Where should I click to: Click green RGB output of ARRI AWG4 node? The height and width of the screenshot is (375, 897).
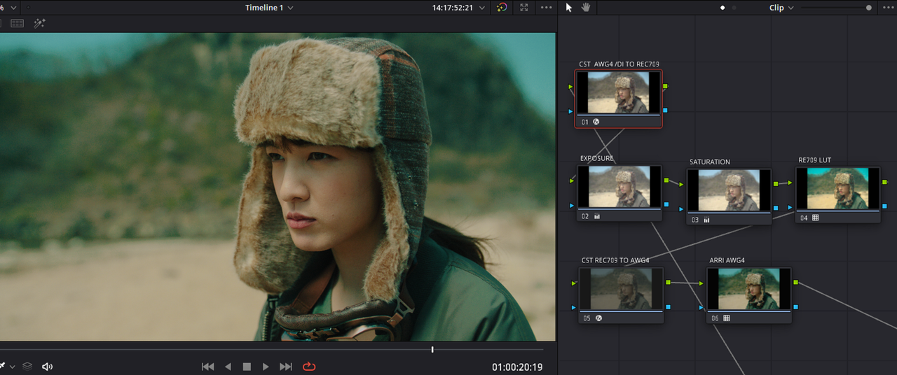[x=795, y=283]
